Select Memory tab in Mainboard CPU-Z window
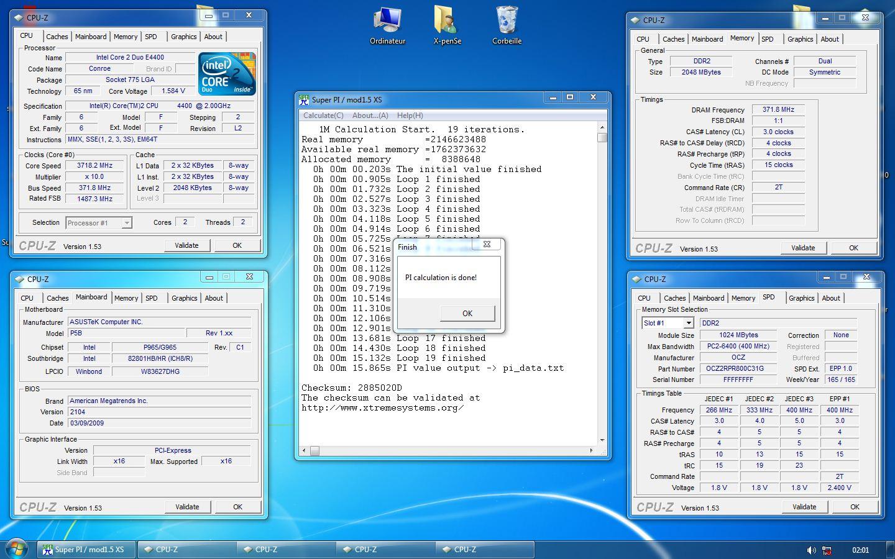895x559 pixels. coord(126,298)
